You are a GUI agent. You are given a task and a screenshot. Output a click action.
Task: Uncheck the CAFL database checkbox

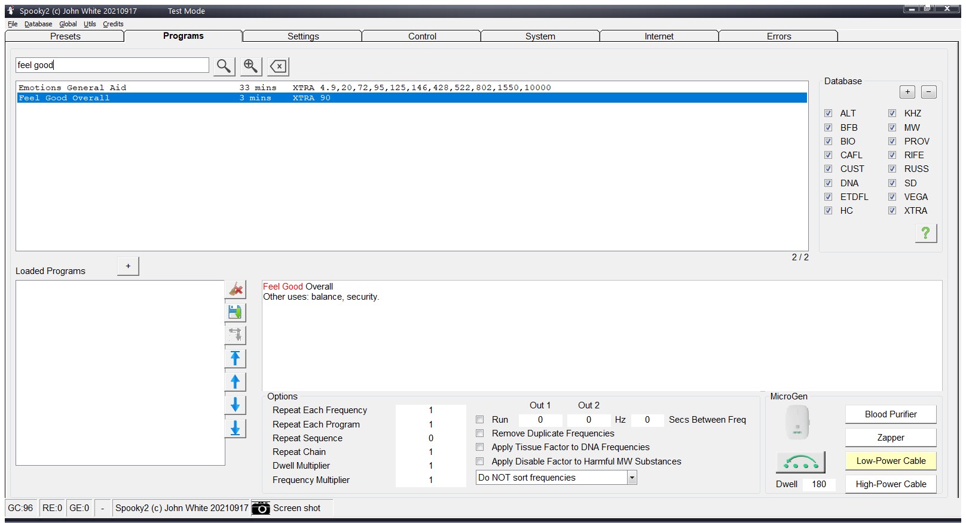click(829, 155)
